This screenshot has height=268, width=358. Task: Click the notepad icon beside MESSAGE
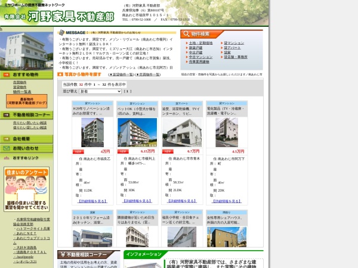click(61, 33)
